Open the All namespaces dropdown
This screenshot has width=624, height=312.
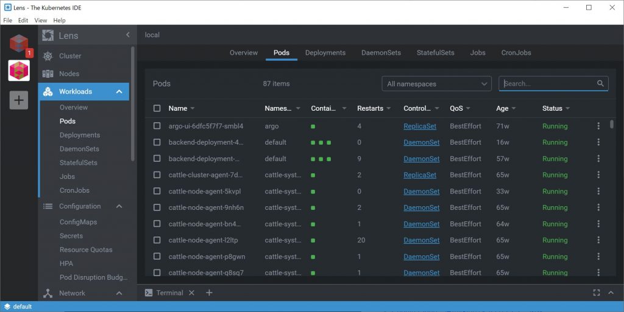coord(436,84)
